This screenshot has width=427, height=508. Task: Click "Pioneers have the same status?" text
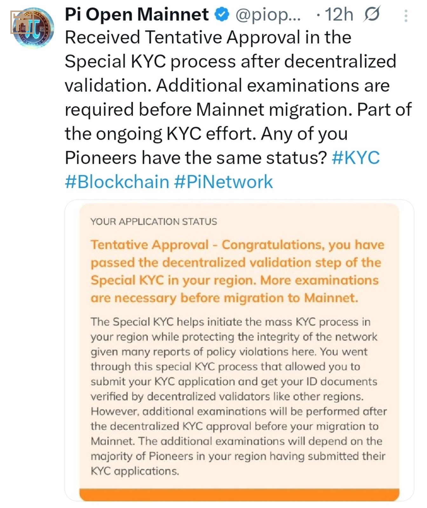[x=196, y=157]
